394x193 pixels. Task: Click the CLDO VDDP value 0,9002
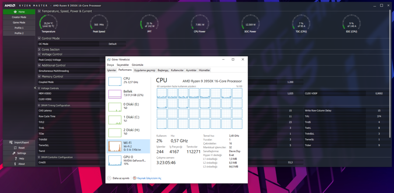[379, 93]
